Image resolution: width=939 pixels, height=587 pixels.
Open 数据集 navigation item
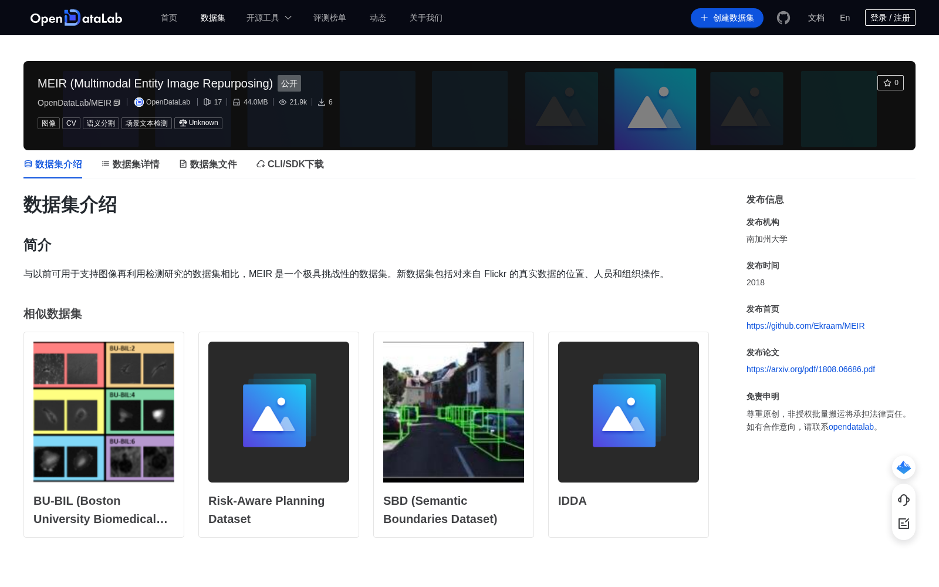(x=213, y=18)
